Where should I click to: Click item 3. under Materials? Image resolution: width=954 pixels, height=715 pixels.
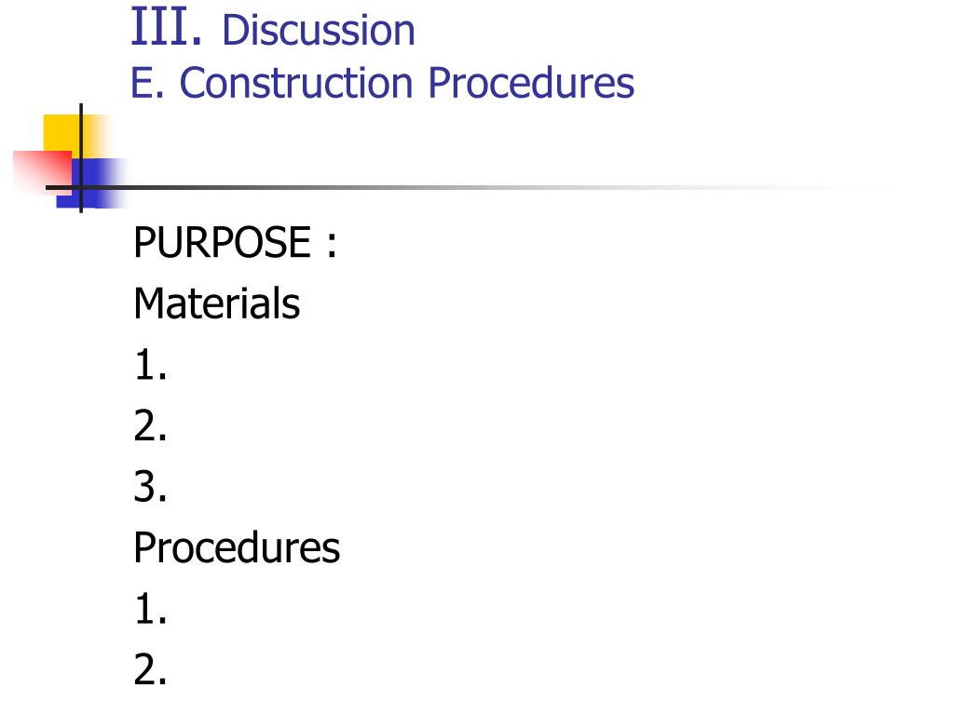150,486
